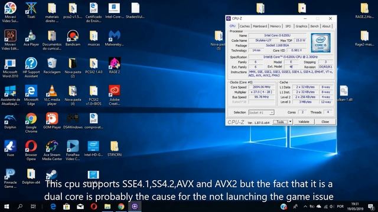Click the Name field showing Intel Core i5 6200U
This screenshot has height=212, width=378.
pos(277,35)
